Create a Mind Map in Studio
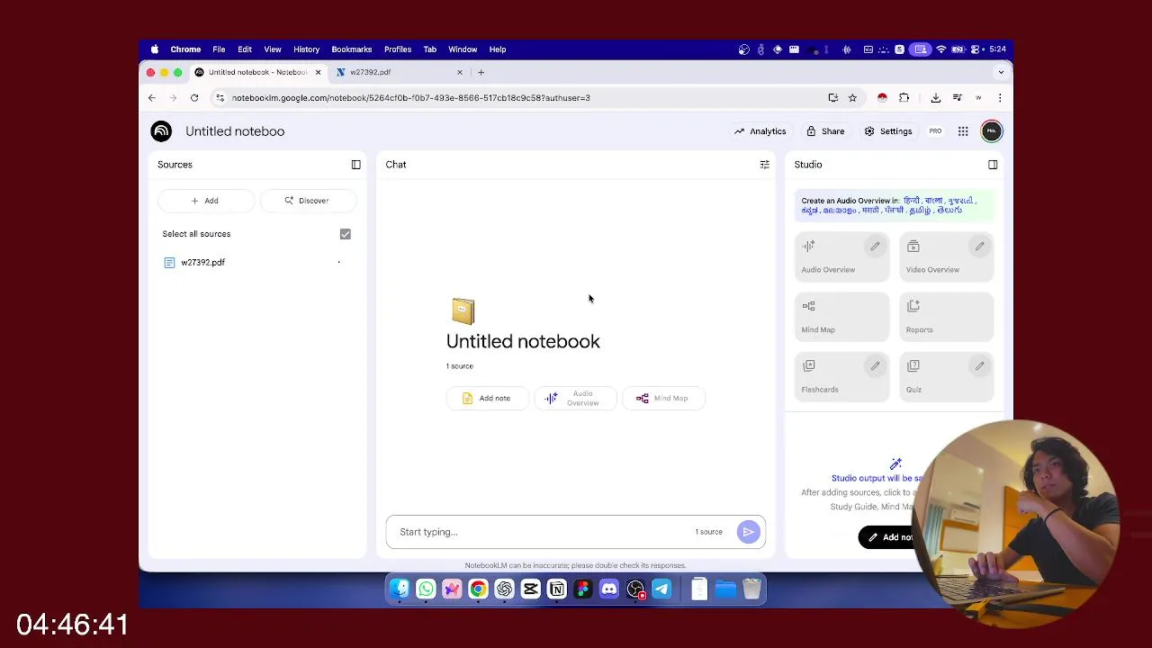Image resolution: width=1152 pixels, height=648 pixels. (x=841, y=317)
